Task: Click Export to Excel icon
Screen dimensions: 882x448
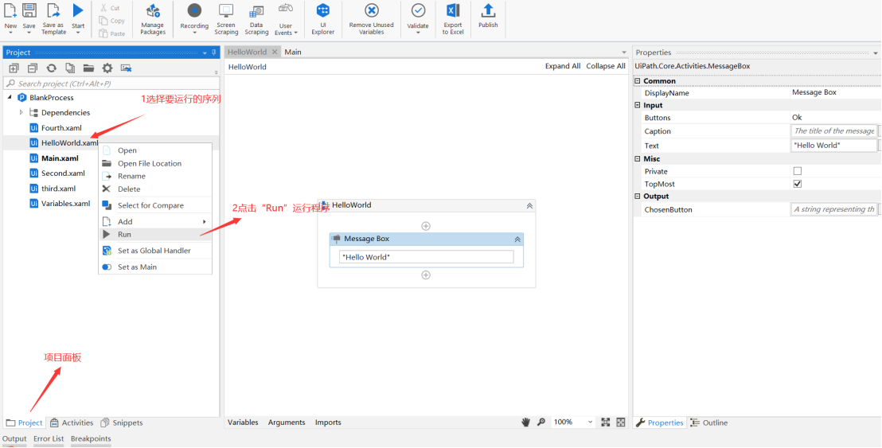Action: click(453, 10)
